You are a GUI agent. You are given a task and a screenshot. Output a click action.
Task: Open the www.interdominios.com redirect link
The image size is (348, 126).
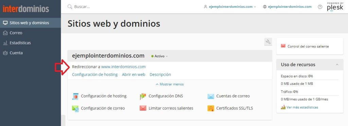pos(123,67)
